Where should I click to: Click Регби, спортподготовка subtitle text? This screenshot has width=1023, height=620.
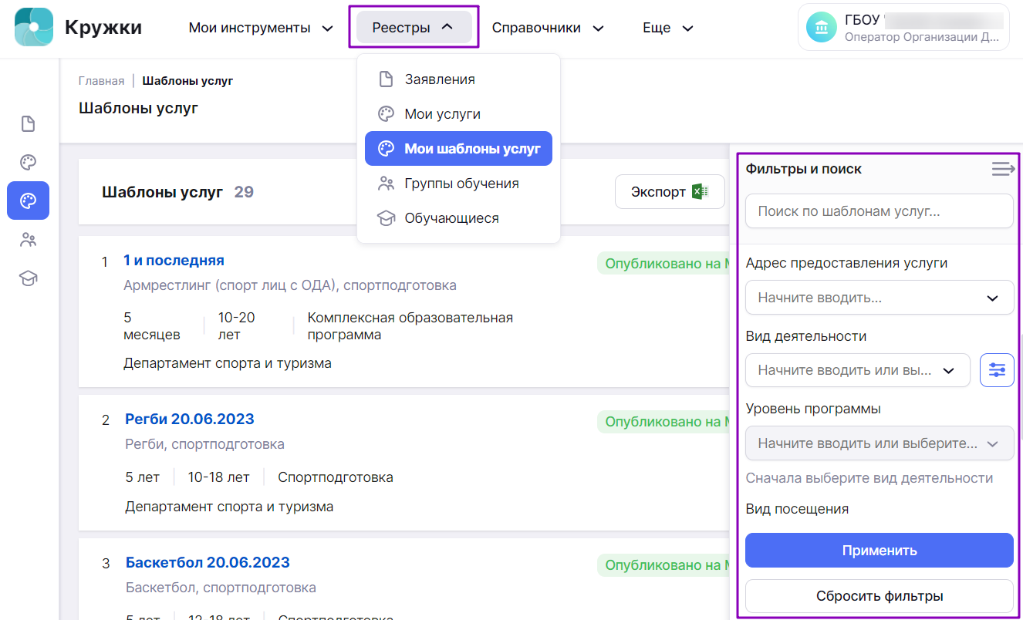(205, 444)
